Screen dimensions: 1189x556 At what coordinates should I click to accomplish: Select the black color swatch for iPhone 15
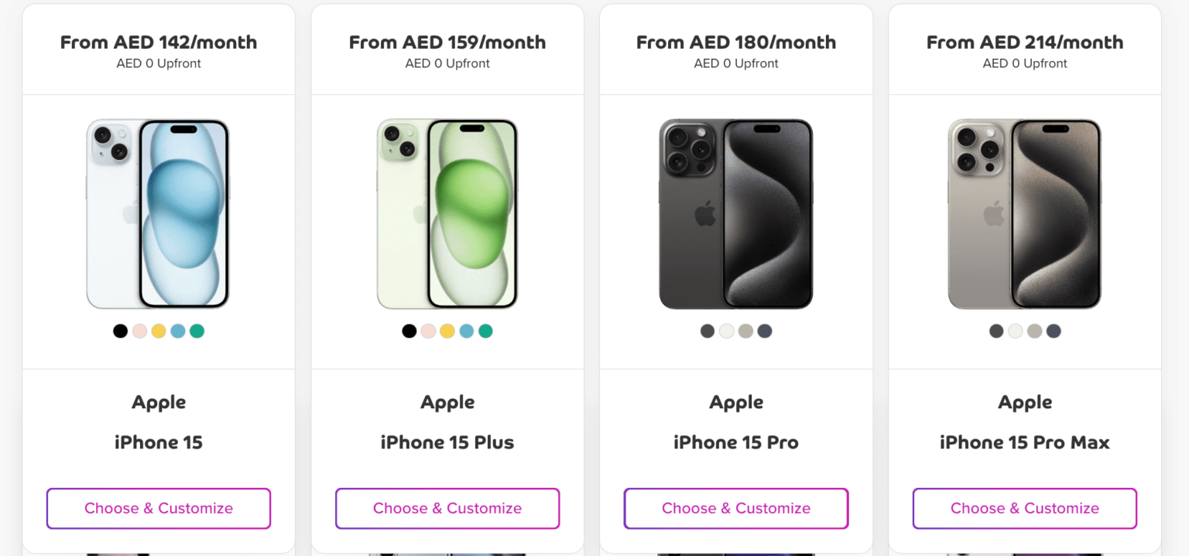[x=120, y=330]
